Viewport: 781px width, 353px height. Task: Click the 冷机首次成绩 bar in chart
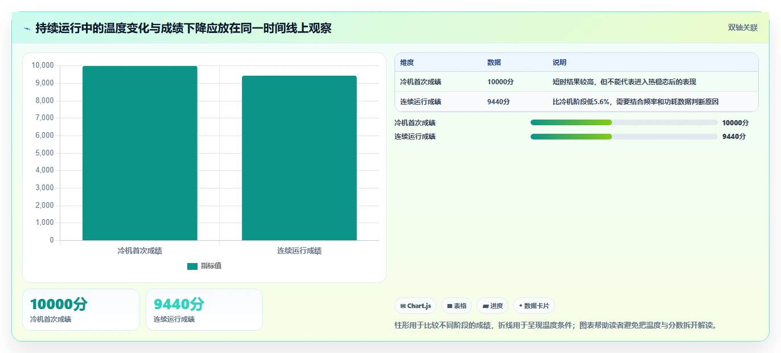pos(140,153)
